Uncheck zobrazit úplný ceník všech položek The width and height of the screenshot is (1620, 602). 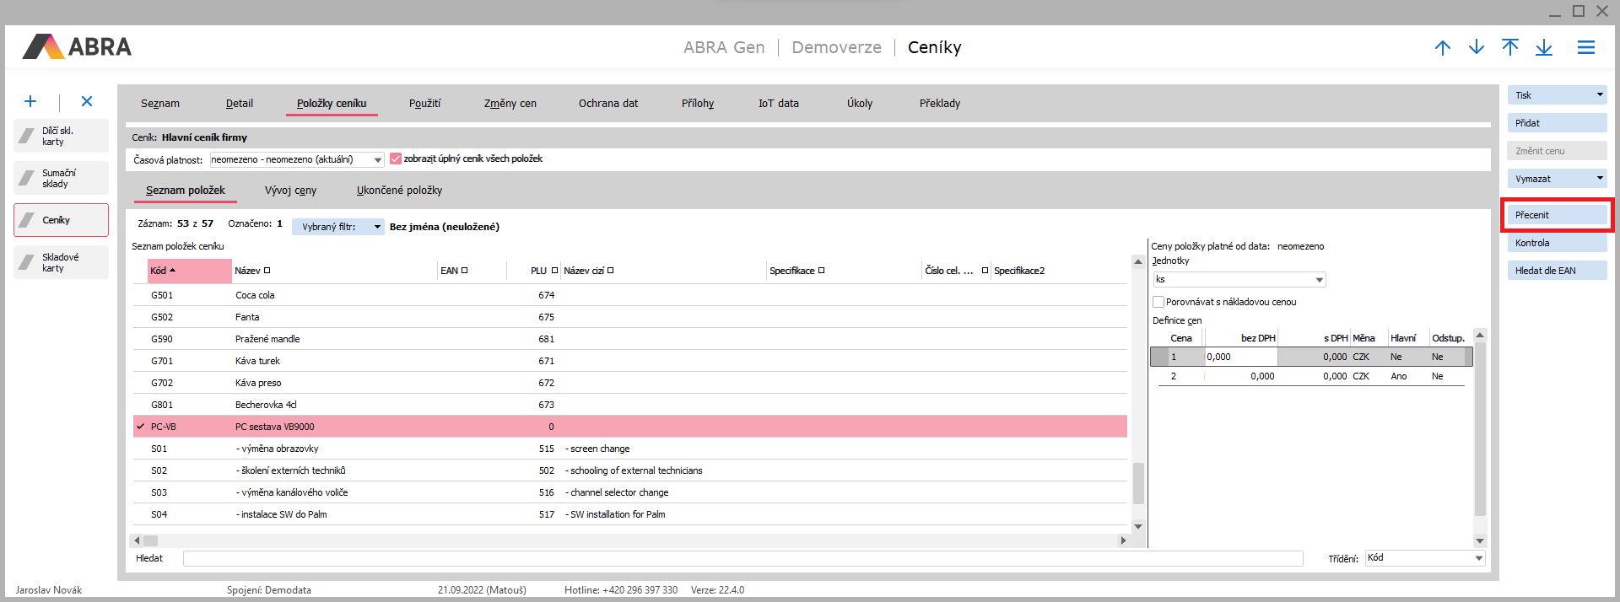pyautogui.click(x=396, y=159)
